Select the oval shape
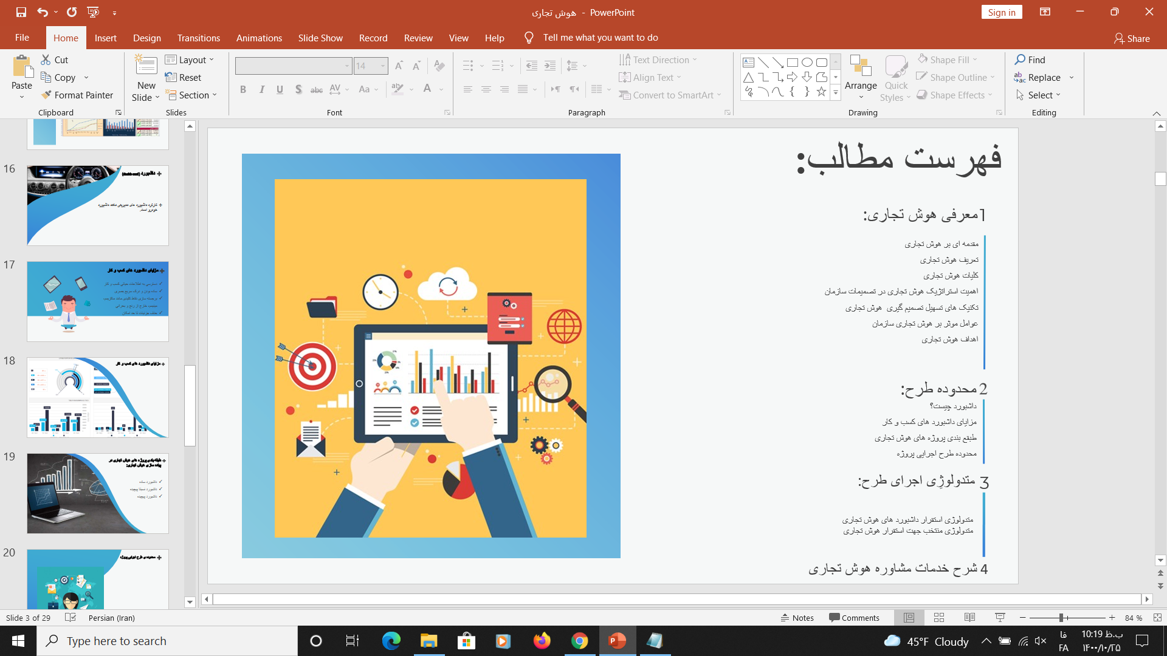This screenshot has width=1167, height=656. pos(807,62)
